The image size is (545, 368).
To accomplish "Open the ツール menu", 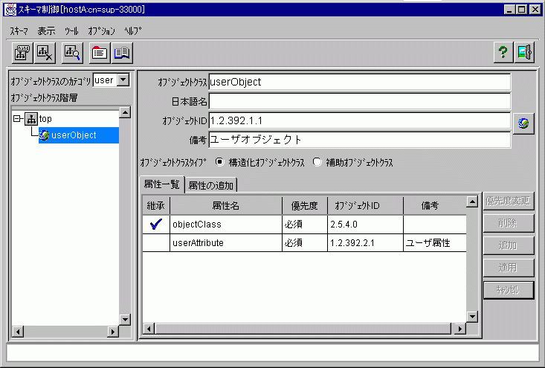I will 71,31.
